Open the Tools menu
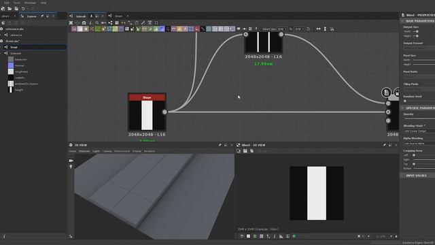 point(16,3)
